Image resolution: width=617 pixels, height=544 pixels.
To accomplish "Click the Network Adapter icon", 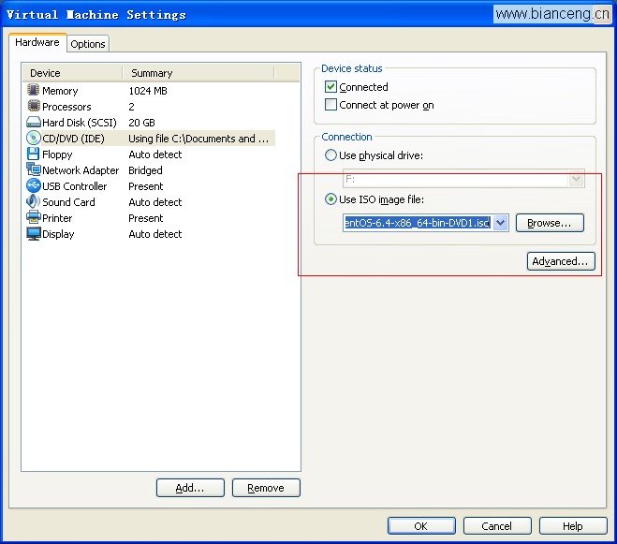I will 34,169.
